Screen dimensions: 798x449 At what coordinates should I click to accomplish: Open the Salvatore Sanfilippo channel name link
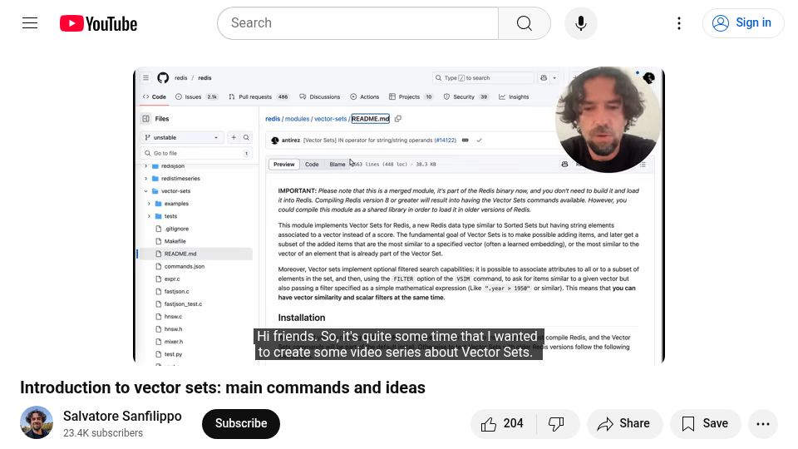(x=122, y=416)
